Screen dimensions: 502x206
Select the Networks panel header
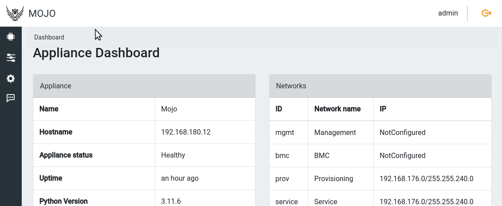[380, 86]
